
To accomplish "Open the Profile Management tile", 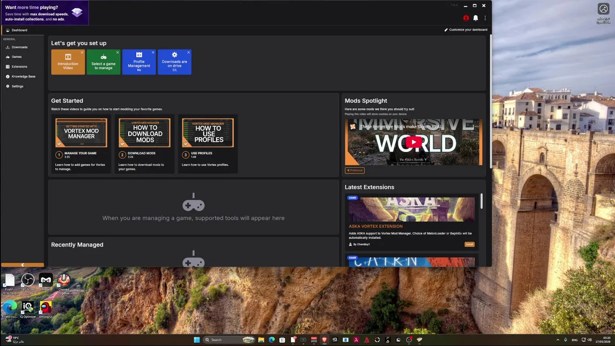I will tap(139, 62).
